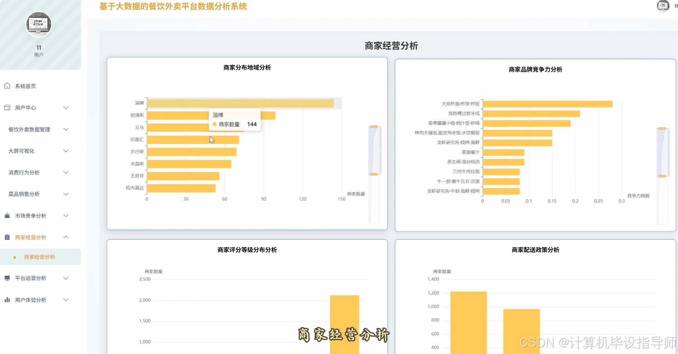Image resolution: width=678 pixels, height=354 pixels.
Task: Select the 商家经营分析 submenu entry
Action: coord(40,257)
